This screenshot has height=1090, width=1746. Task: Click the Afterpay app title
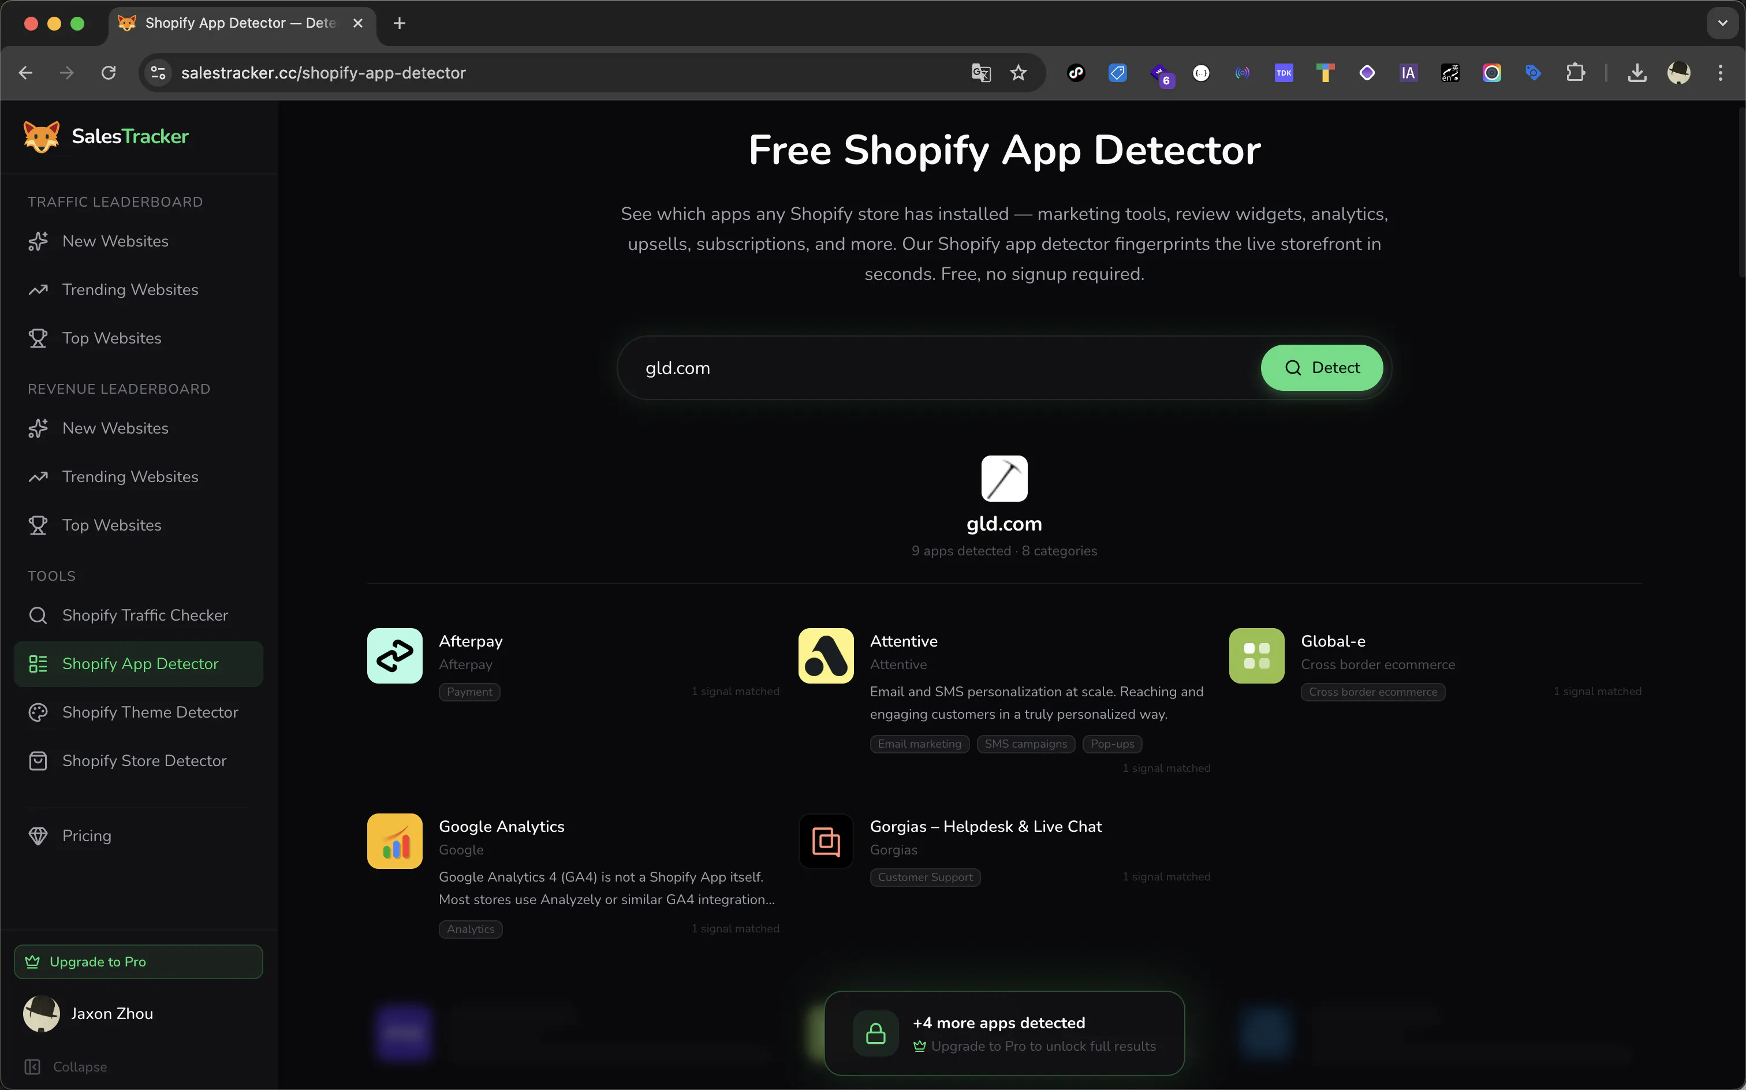pos(471,641)
